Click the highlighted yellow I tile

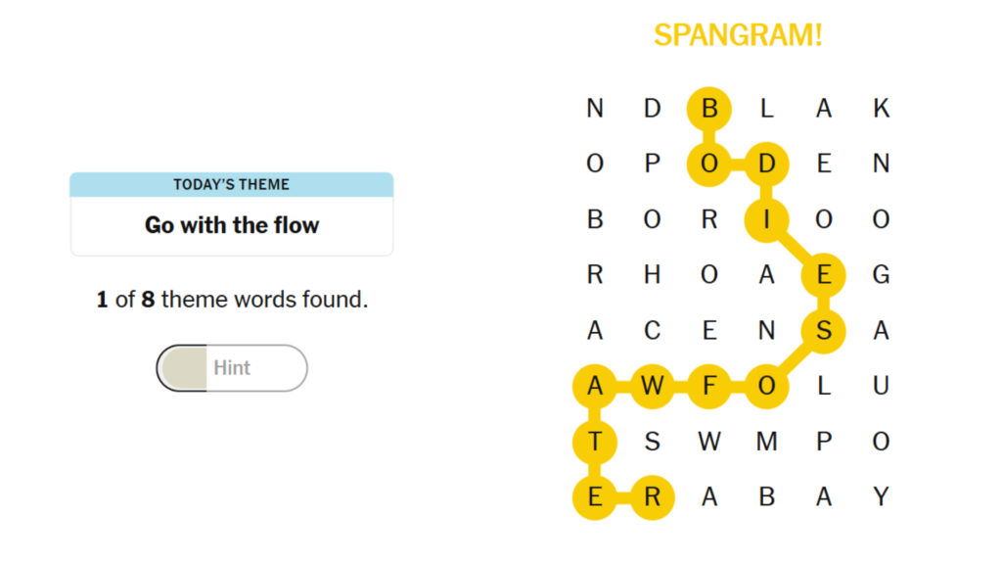pos(766,220)
